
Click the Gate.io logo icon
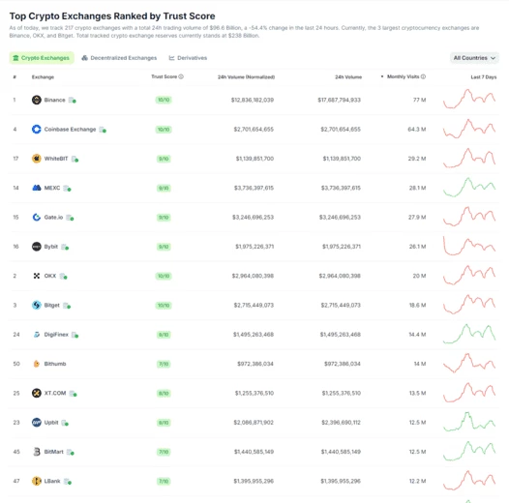37,217
